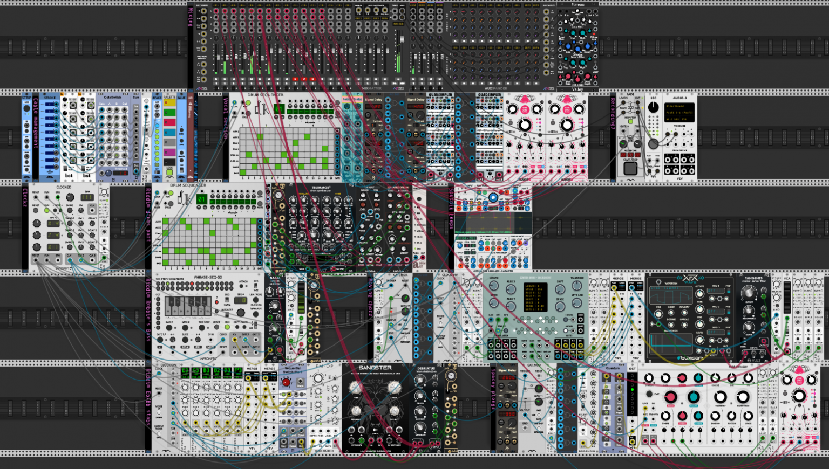Open the Audio-8 device display
The image size is (829, 469).
click(679, 112)
